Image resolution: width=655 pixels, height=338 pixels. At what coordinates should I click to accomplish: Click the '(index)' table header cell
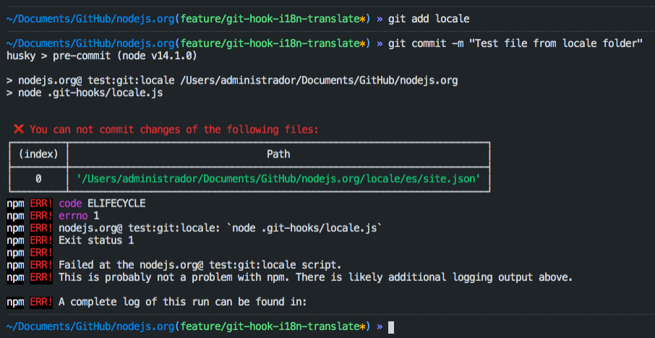[x=38, y=155]
